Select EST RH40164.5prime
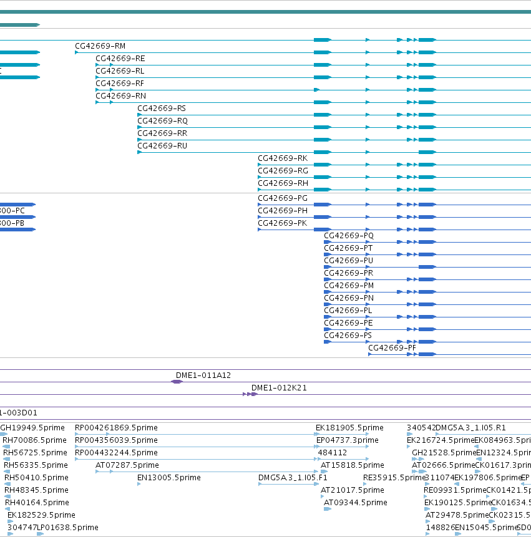This screenshot has height=537, width=531. point(37,503)
